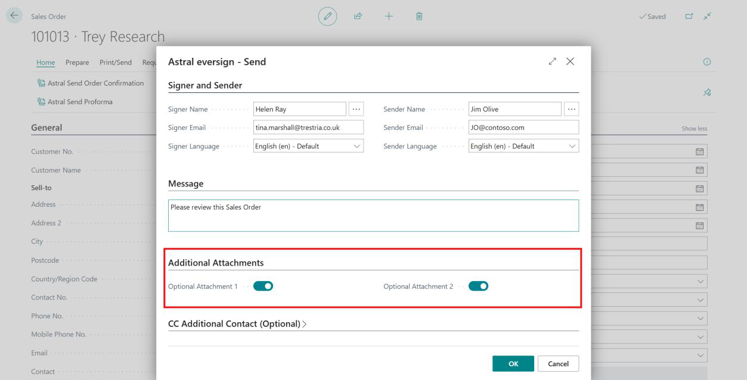Click the Share icon in the top toolbar
This screenshot has height=380, width=747.
tap(358, 16)
